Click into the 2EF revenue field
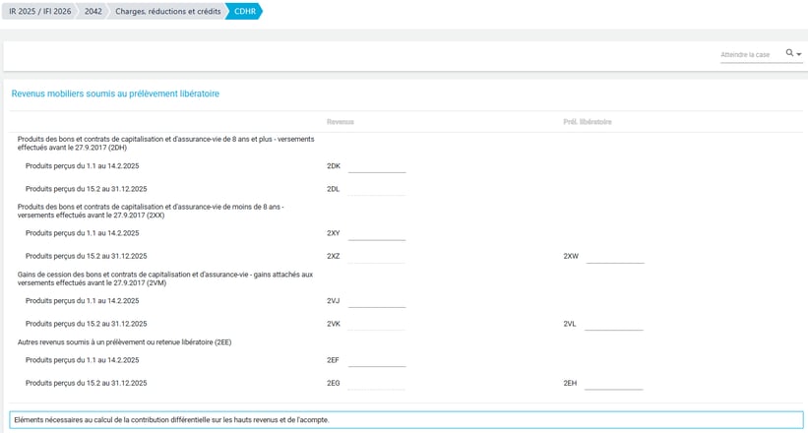The height and width of the screenshot is (433, 808). point(376,360)
